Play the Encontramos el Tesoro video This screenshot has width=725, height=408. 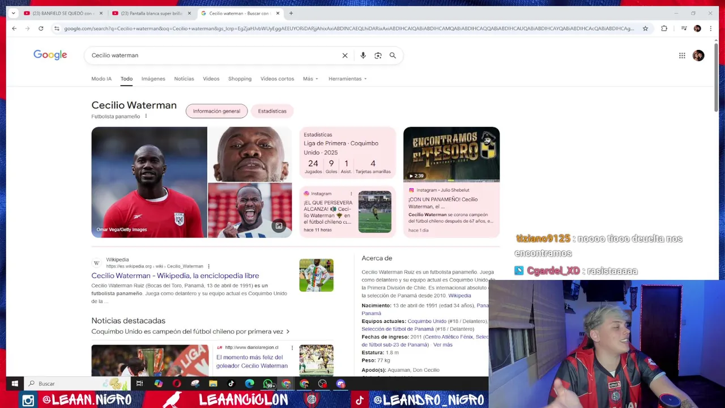[451, 154]
